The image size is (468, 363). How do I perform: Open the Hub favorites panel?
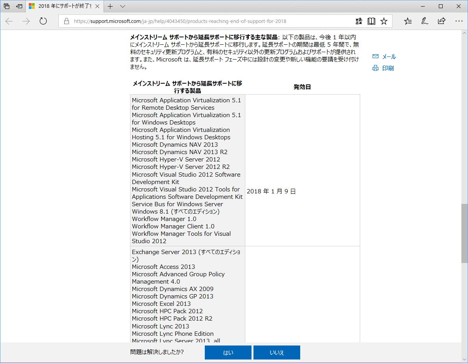(407, 21)
